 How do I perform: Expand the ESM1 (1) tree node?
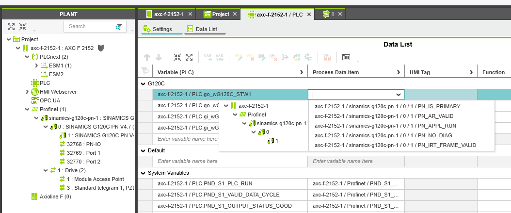(36, 66)
